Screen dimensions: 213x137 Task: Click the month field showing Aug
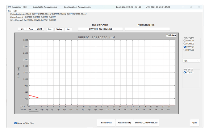point(31,29)
